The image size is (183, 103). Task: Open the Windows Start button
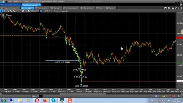coord(3,100)
